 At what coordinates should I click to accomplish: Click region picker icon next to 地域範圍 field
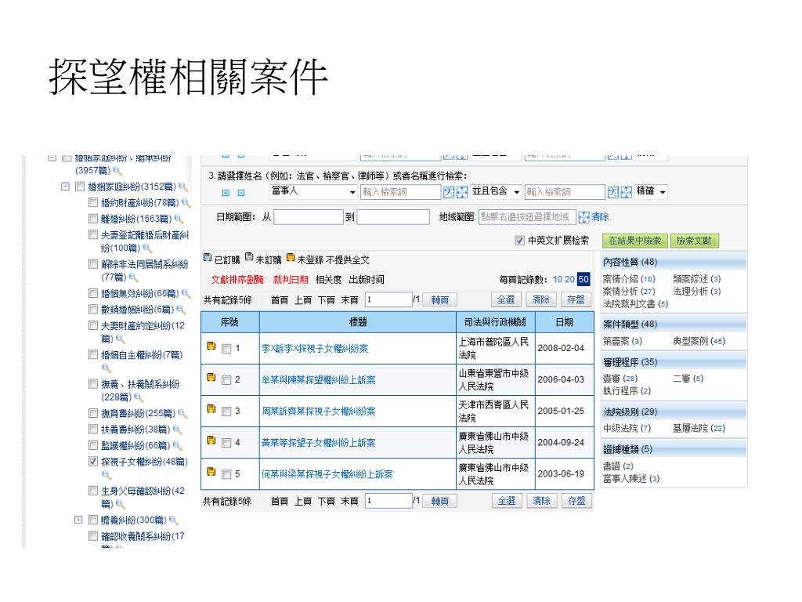click(583, 217)
